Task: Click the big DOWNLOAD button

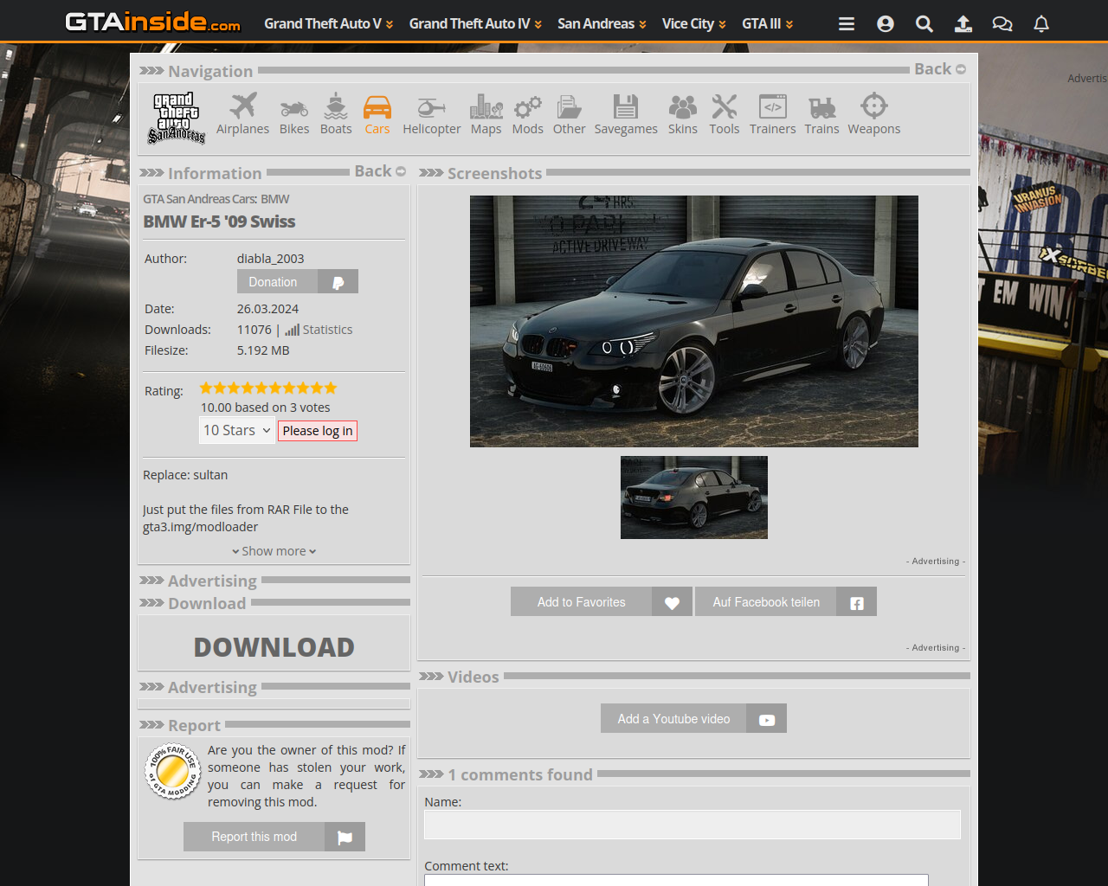Action: 274,646
